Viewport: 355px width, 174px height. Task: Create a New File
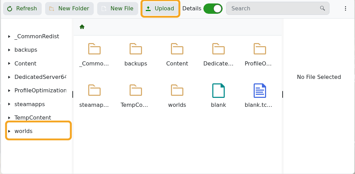(118, 9)
